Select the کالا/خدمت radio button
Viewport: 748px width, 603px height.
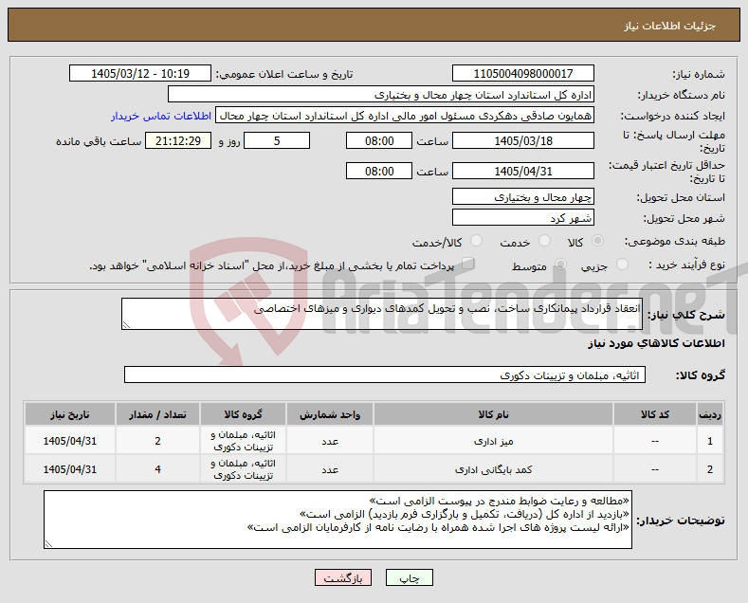[x=476, y=241]
